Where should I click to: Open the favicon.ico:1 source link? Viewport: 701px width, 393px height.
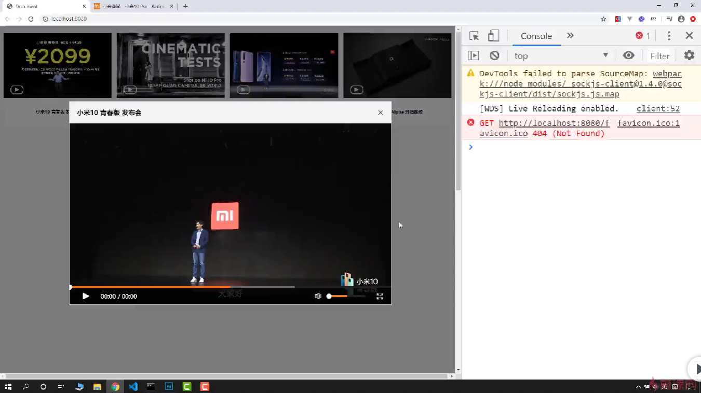(649, 123)
